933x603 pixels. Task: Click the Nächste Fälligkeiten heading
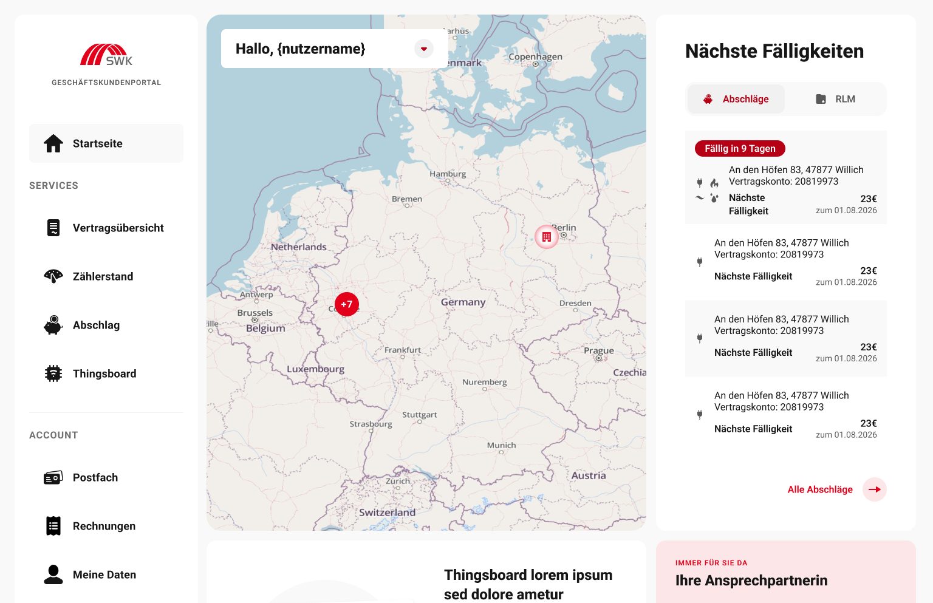(774, 51)
